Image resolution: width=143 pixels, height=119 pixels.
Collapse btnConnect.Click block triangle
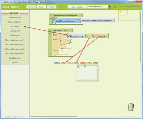[50, 31]
